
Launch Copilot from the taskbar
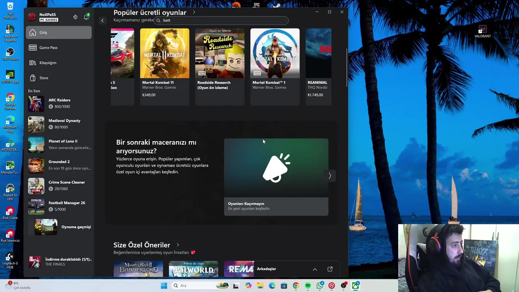[248, 286]
